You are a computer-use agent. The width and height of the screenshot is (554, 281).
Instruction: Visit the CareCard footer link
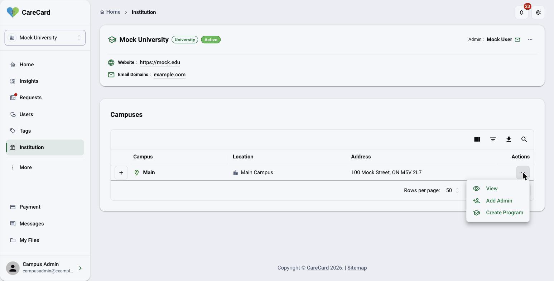[x=318, y=268]
